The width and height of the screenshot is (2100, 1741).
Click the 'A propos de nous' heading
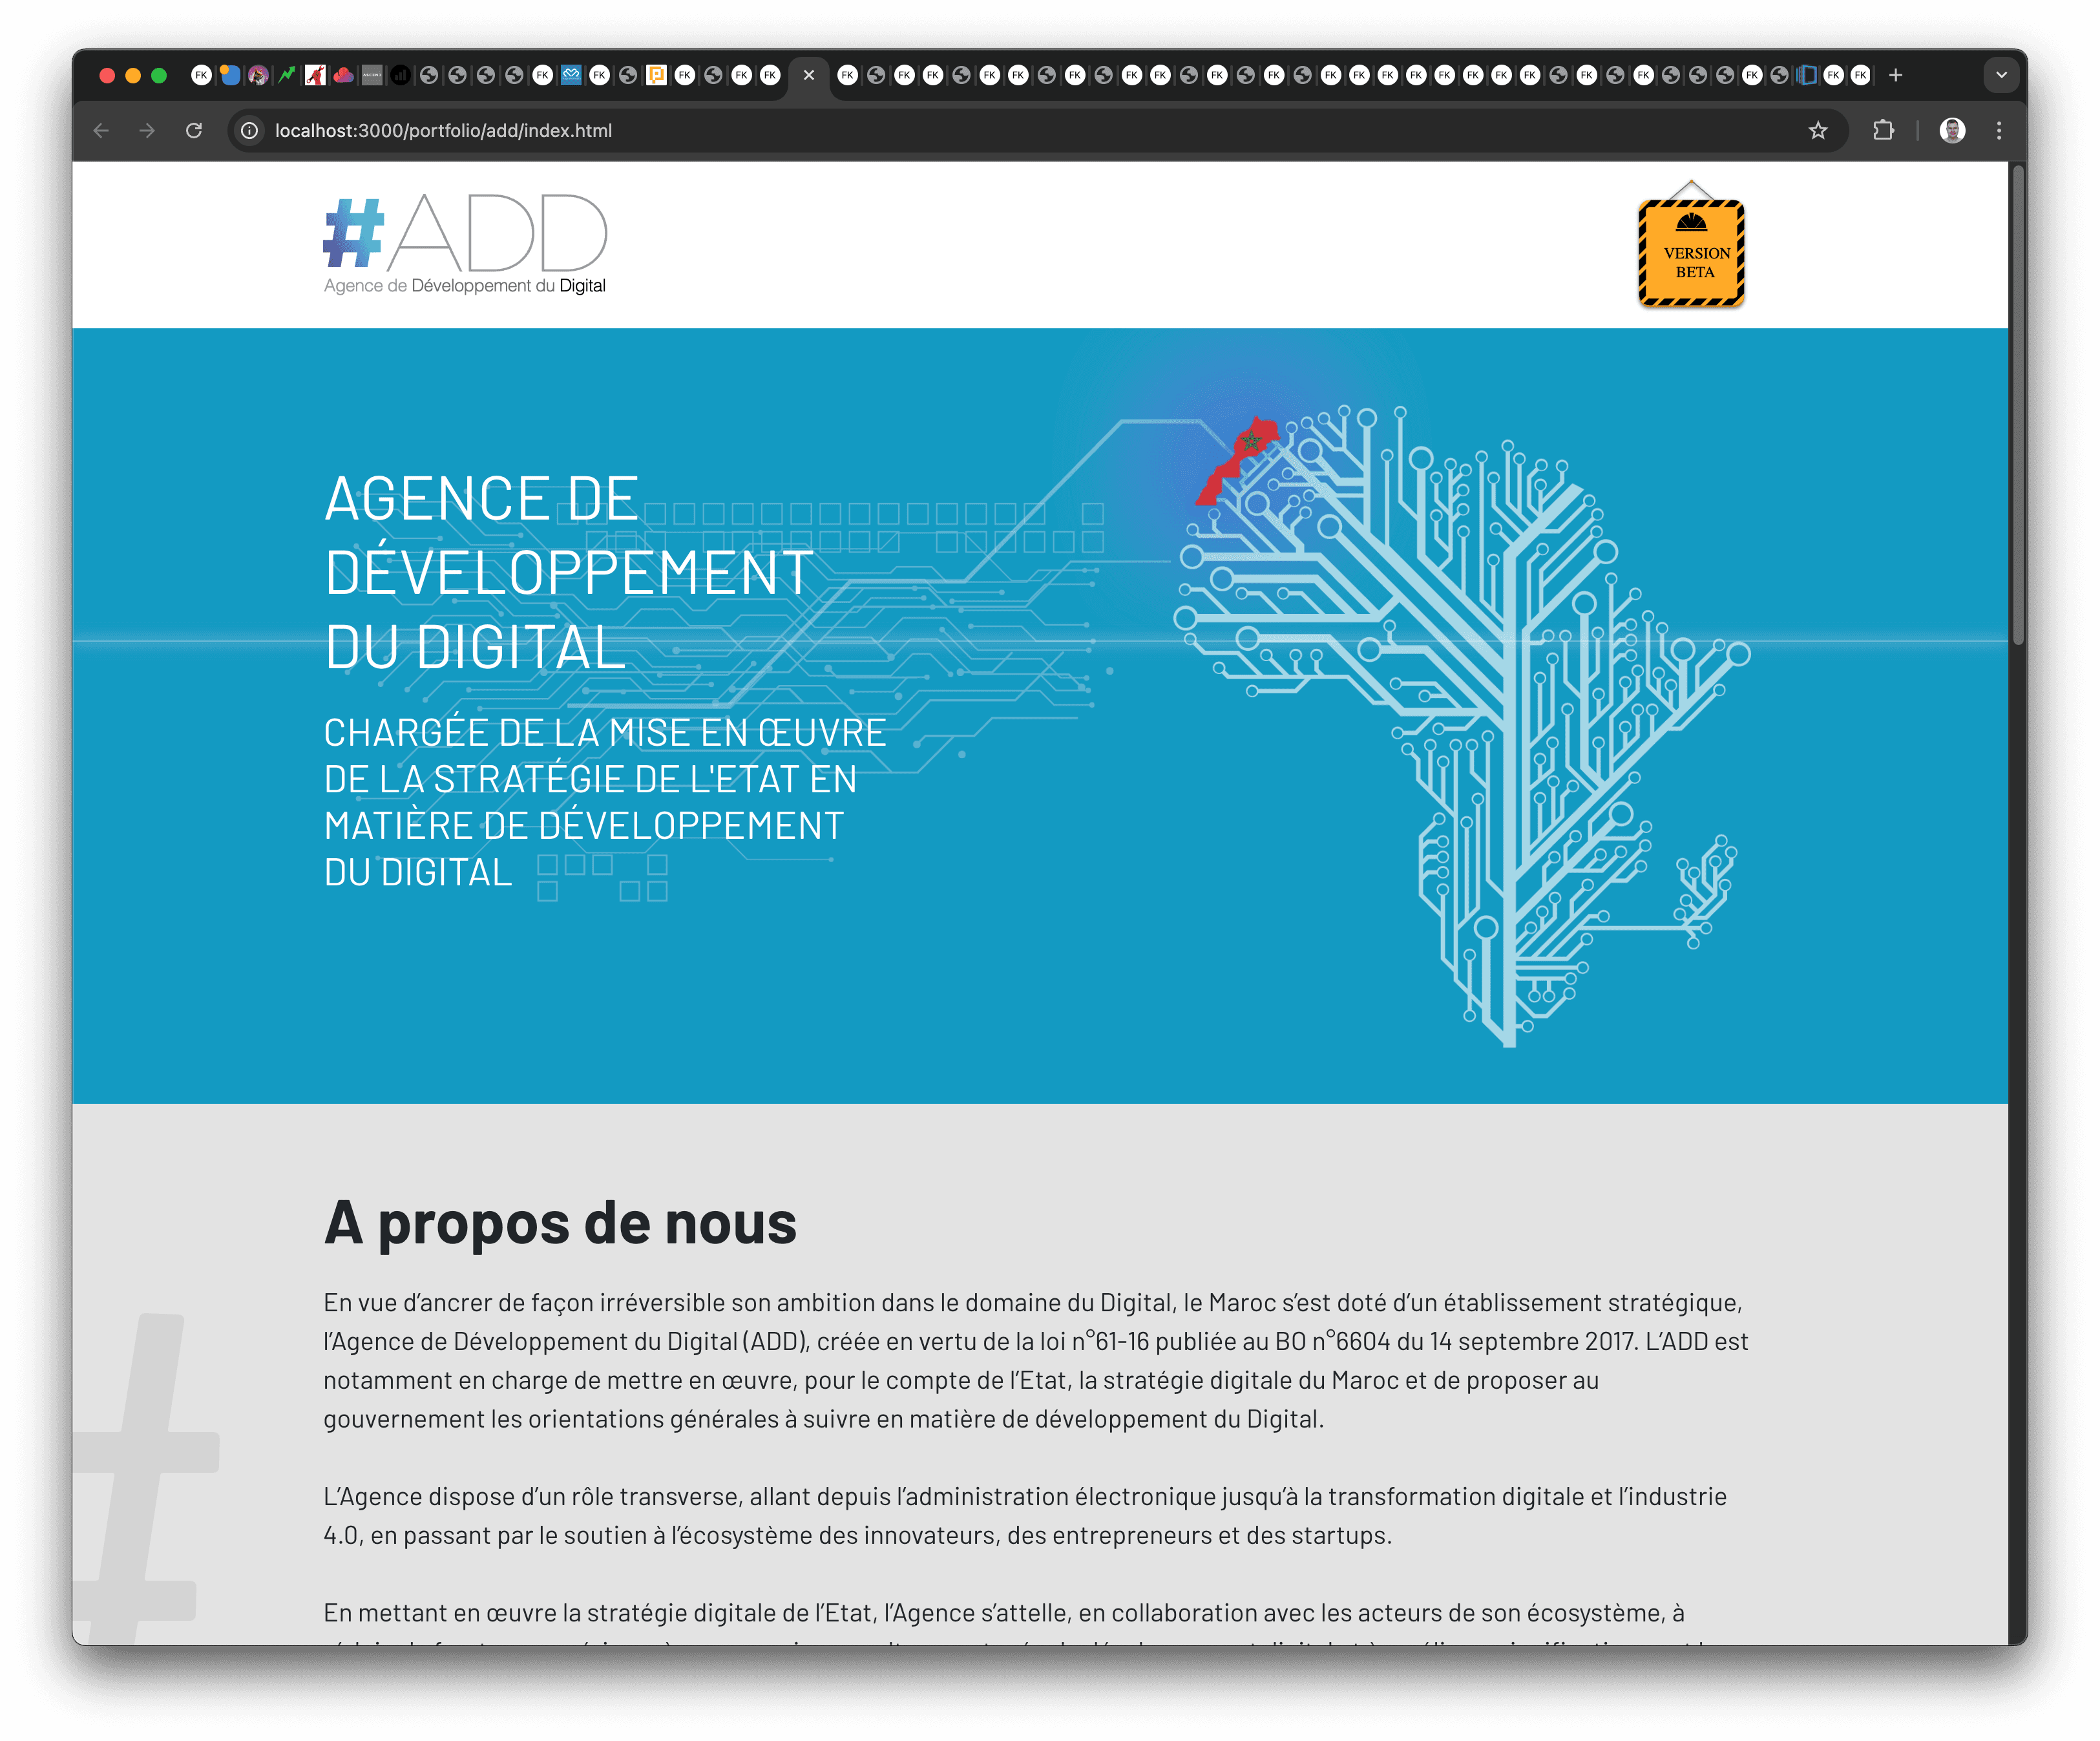(560, 1223)
